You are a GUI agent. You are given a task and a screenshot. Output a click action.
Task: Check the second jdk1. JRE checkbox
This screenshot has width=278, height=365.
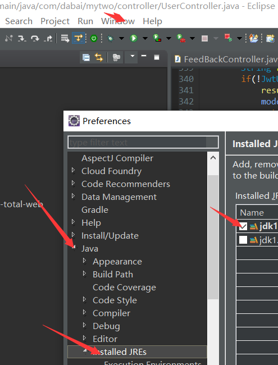(243, 240)
